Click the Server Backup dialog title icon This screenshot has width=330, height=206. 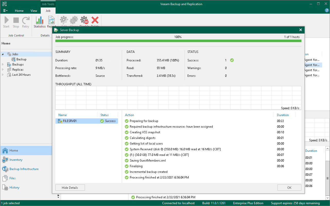(x=56, y=30)
